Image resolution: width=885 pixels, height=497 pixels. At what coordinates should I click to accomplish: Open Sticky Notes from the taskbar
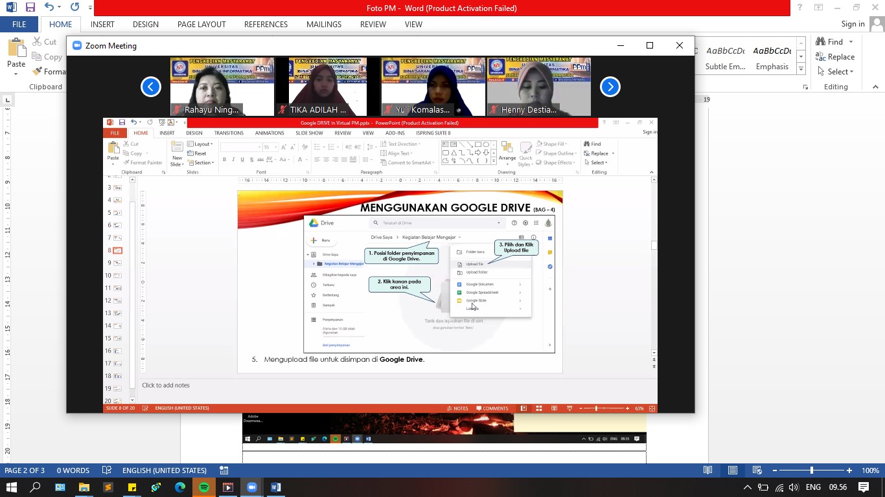coord(132,487)
